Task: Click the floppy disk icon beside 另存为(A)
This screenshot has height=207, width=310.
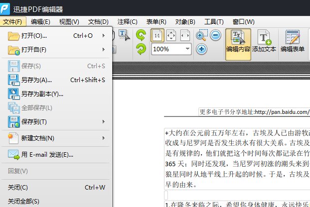Action: (13, 80)
